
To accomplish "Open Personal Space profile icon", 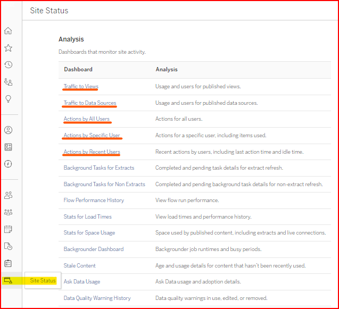I will [8, 130].
